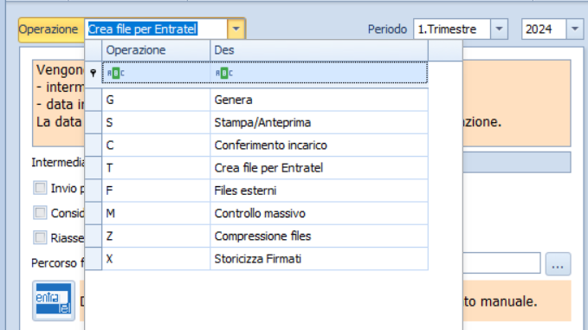The height and width of the screenshot is (330, 588).
Task: Collapse the Operazione dropdown arrow
Action: [236, 29]
